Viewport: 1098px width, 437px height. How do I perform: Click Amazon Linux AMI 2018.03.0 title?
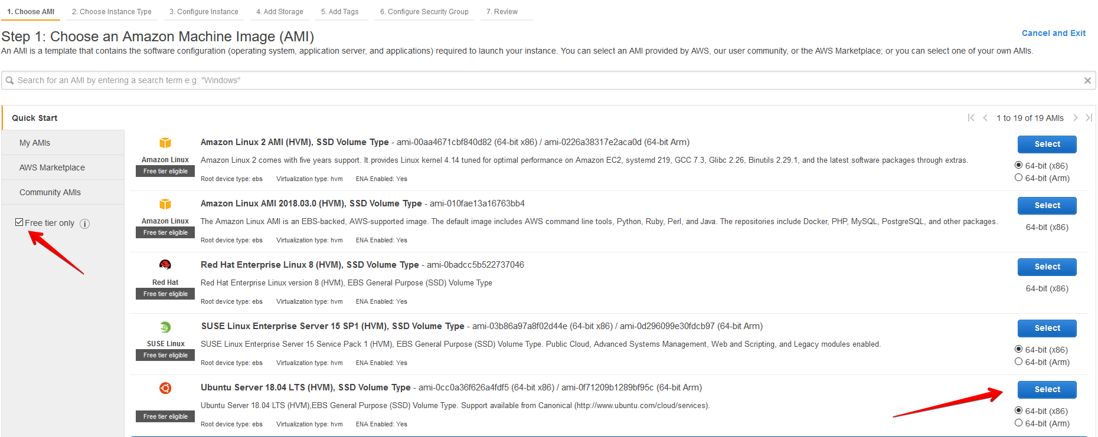coord(311,203)
